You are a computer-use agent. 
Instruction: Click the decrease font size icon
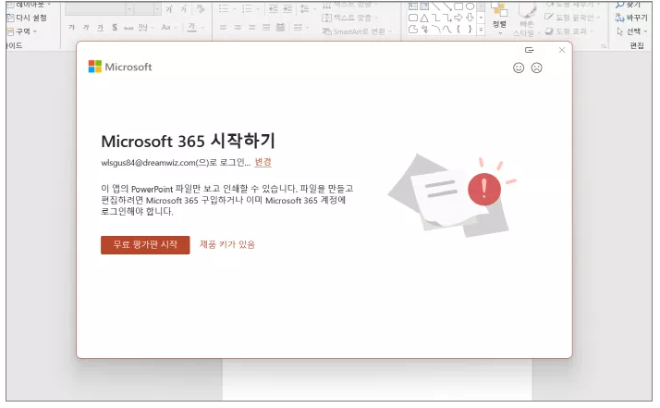(x=184, y=9)
